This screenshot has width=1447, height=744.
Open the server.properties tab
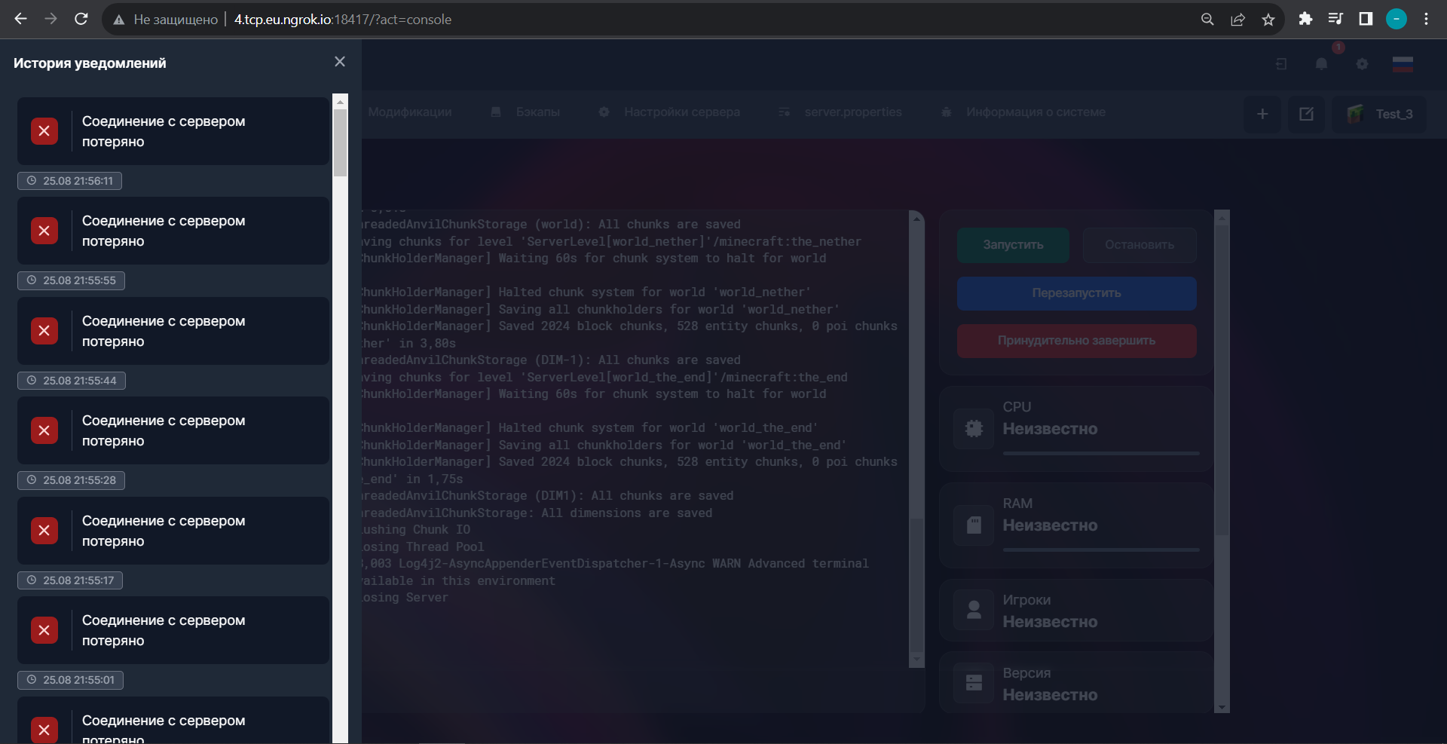tap(853, 112)
